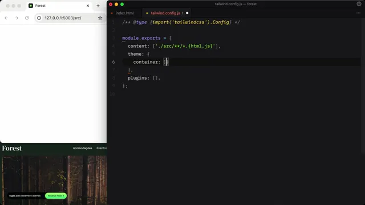
Task: Click line number 6 in the gutter
Action: 113,62
